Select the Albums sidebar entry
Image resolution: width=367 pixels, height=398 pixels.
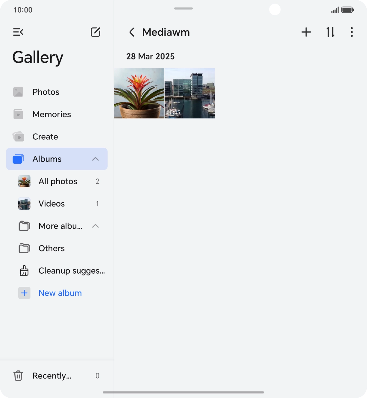[57, 159]
